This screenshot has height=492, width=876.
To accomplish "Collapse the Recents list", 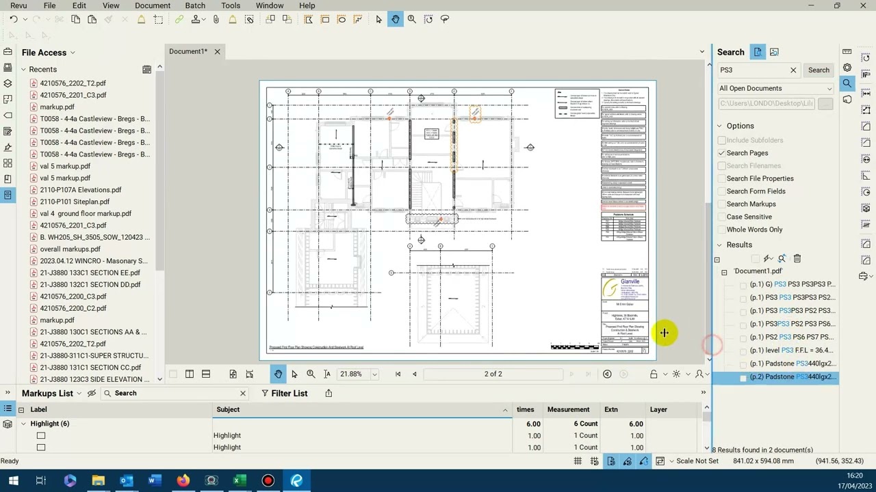I will coord(23,70).
